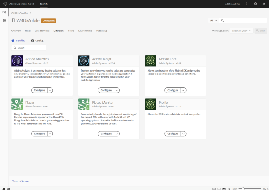Open Working Library select dropdown
This screenshot has height=190, width=269.
click(x=242, y=31)
